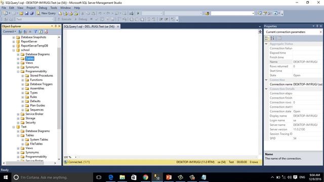Select the Sequences folder
This screenshot has width=324, height=182.
[37, 110]
